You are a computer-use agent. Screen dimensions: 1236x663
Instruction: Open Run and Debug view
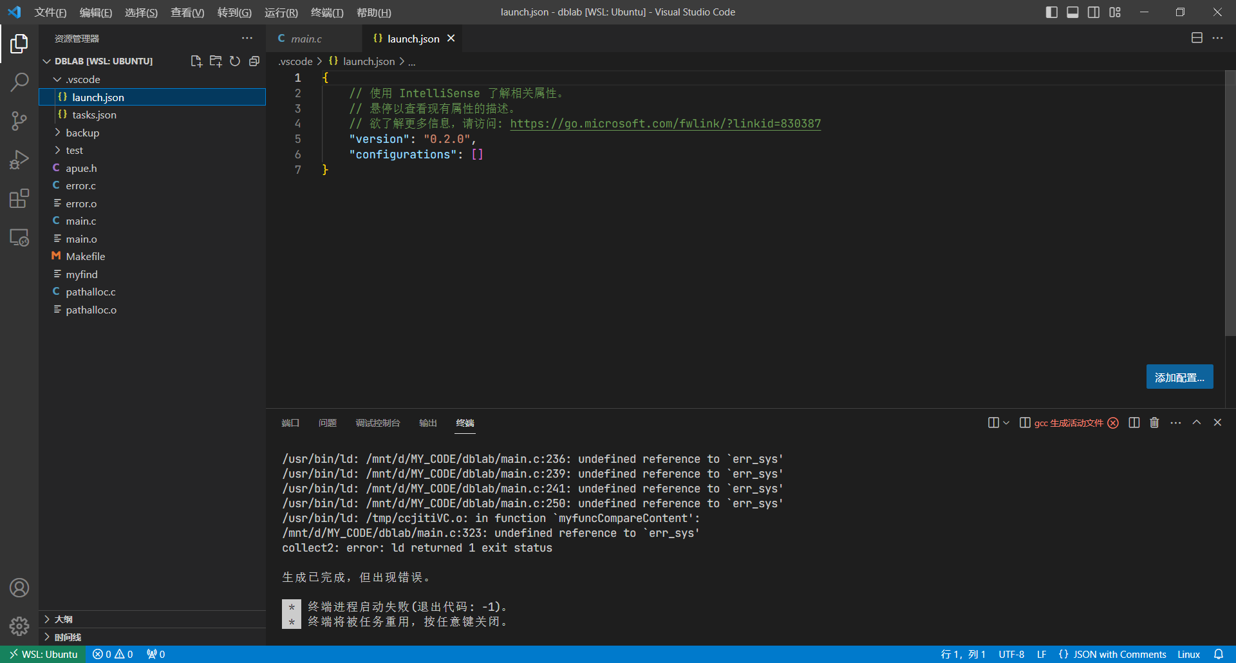[x=19, y=160]
